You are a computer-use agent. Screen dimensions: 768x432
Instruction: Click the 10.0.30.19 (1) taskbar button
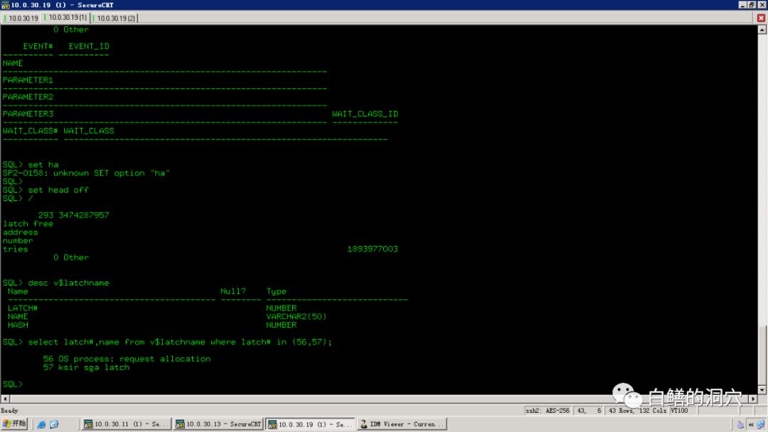click(x=310, y=424)
